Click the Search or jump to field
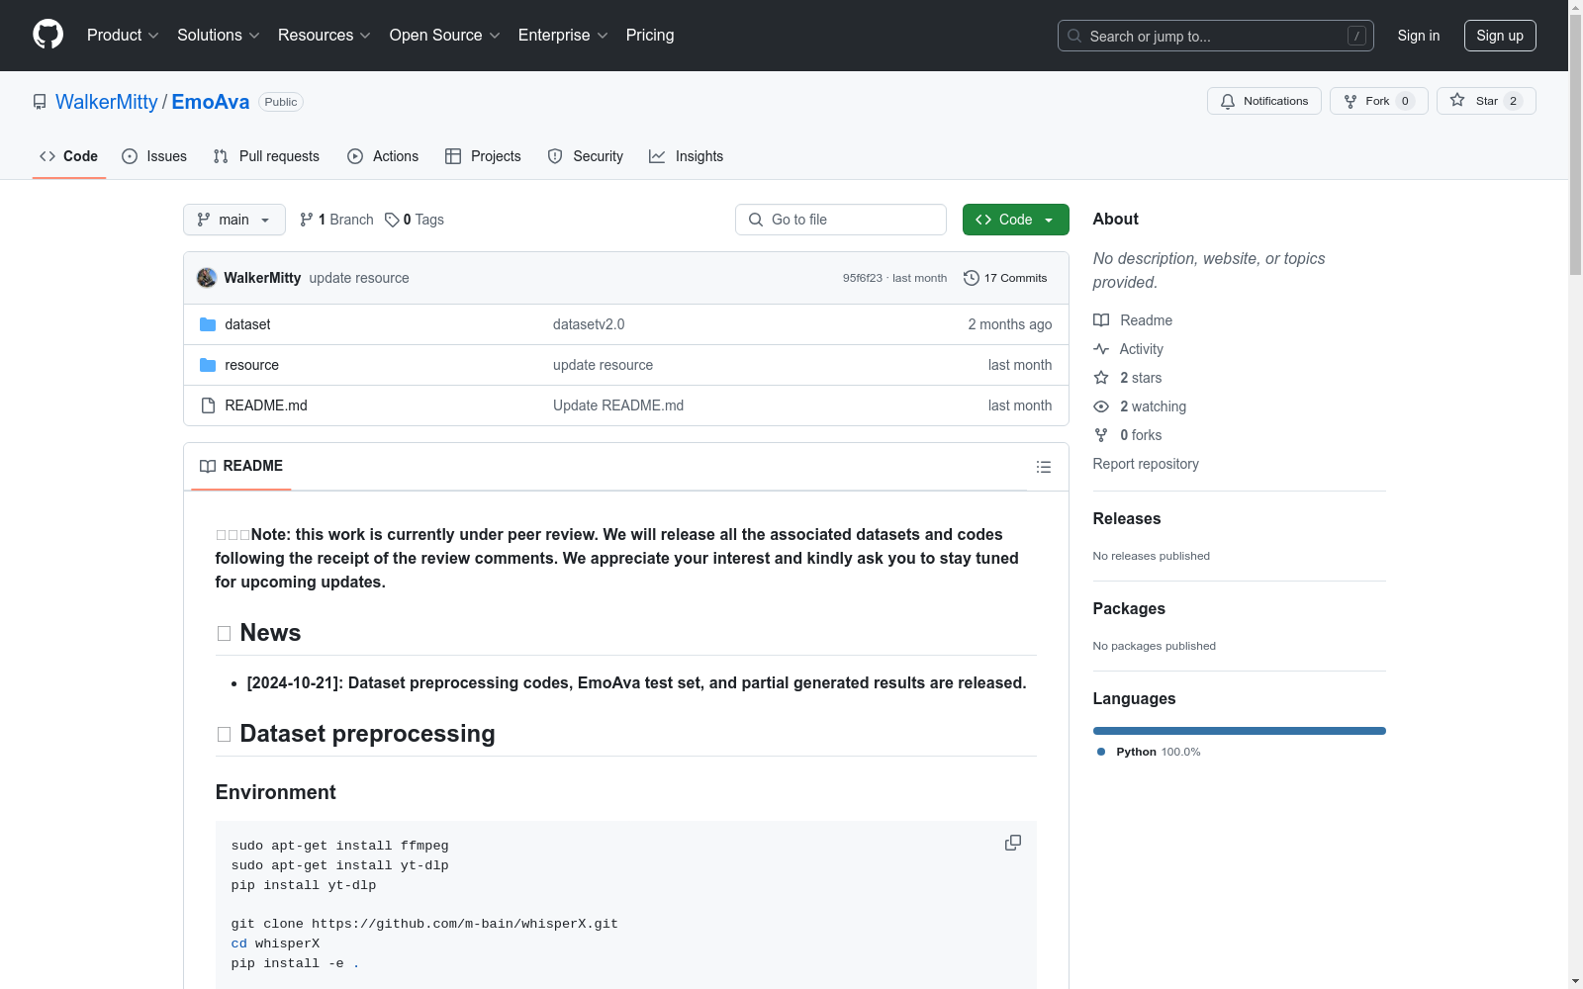The image size is (1583, 989). pyautogui.click(x=1216, y=36)
